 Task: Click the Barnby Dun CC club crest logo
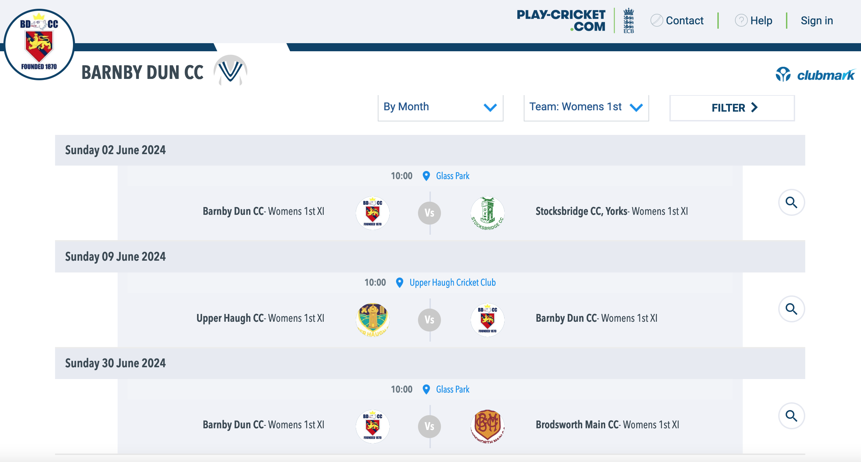[39, 45]
